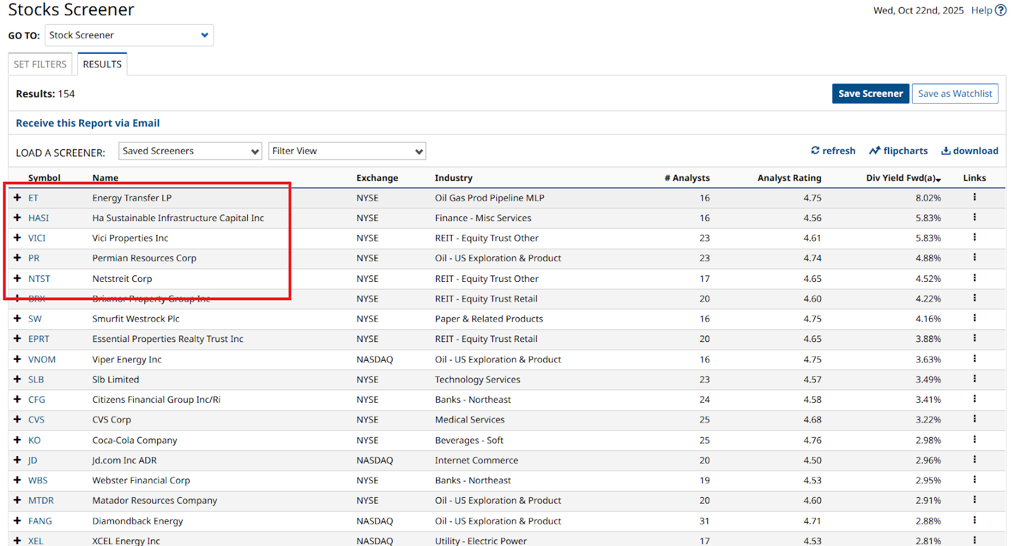Image resolution: width=1014 pixels, height=546 pixels.
Task: Click Receive this Report via Email link
Action: pos(87,123)
